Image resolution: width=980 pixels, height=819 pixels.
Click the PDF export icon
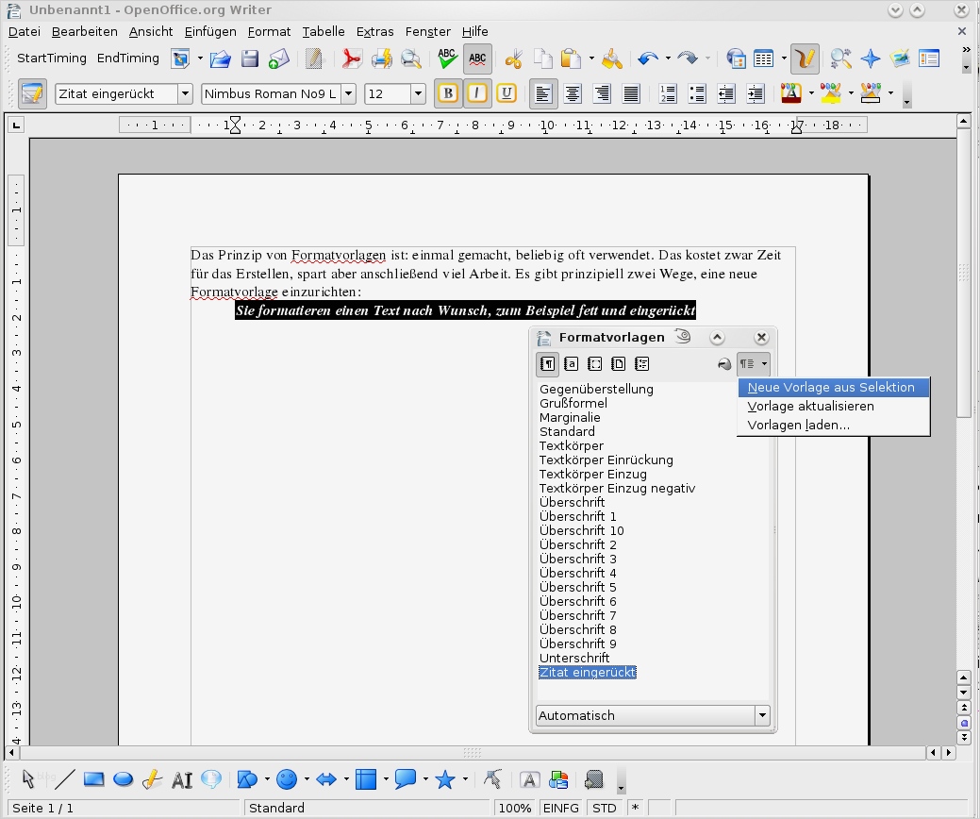tap(352, 58)
